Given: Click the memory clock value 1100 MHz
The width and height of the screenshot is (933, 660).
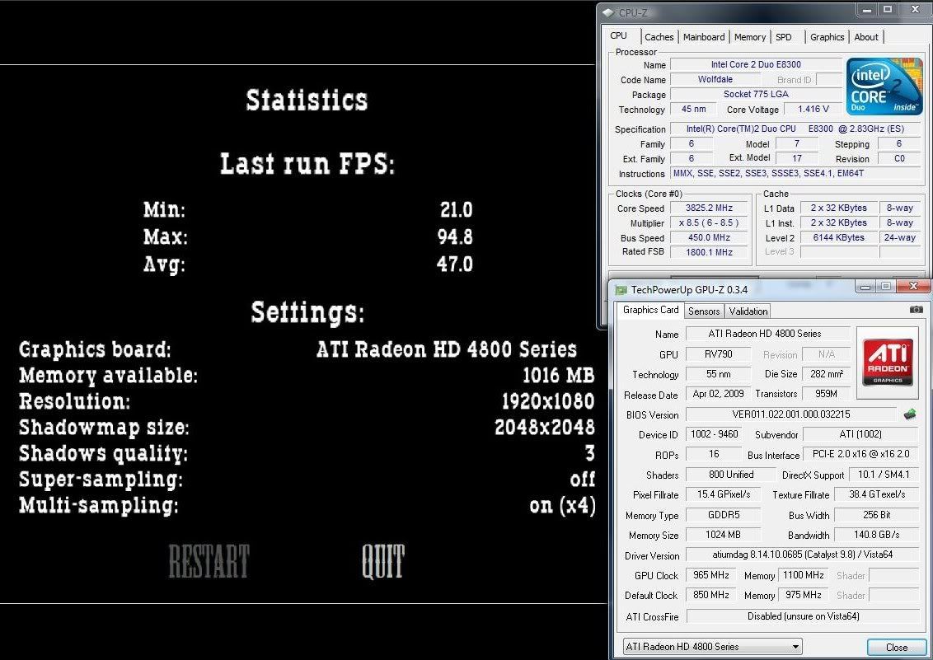Looking at the screenshot, I should point(804,575).
